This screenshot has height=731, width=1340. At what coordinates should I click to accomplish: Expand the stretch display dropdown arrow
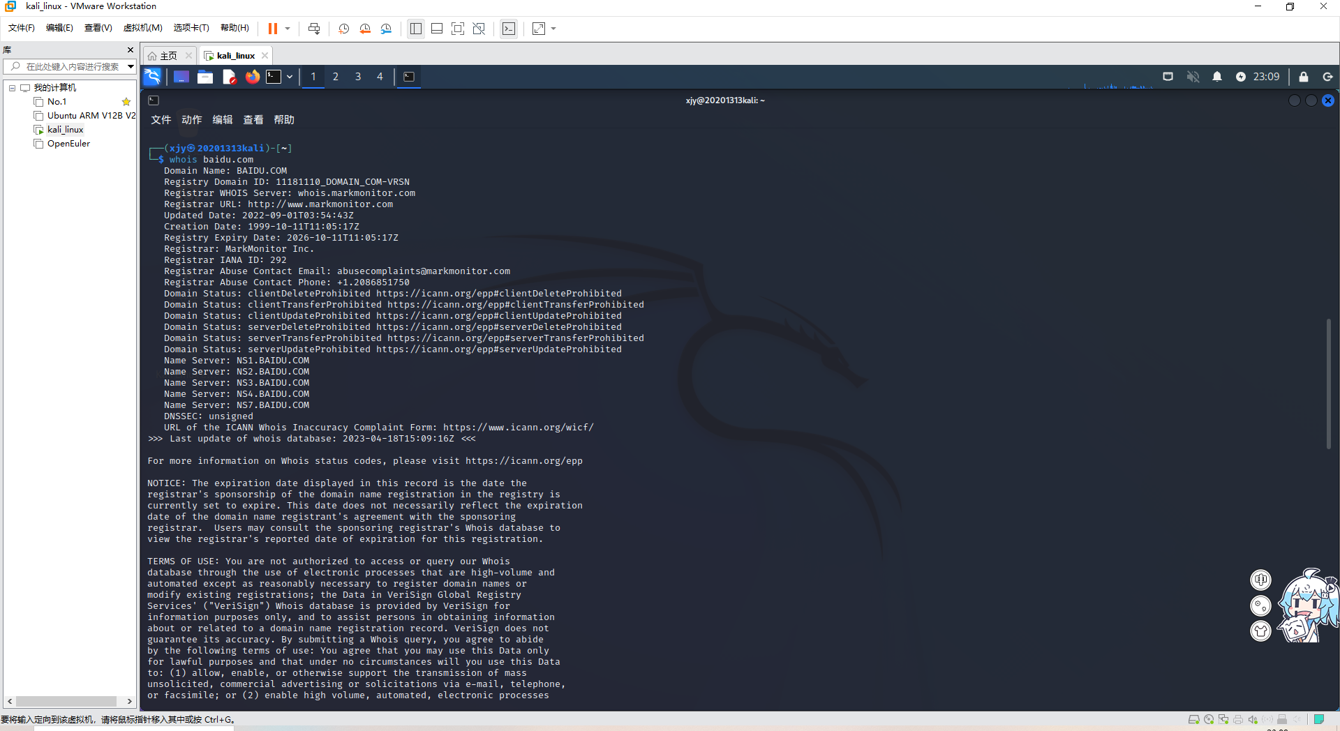tap(553, 29)
